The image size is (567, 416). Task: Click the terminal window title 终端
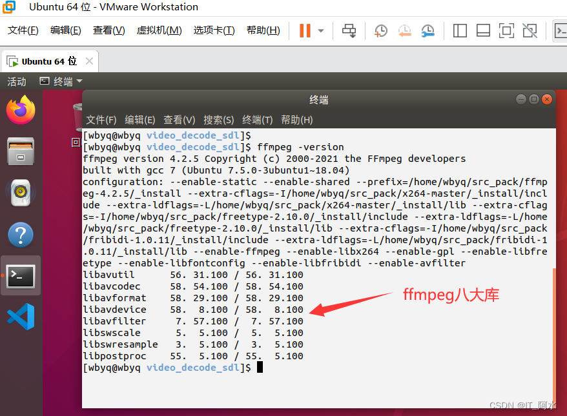click(x=318, y=100)
